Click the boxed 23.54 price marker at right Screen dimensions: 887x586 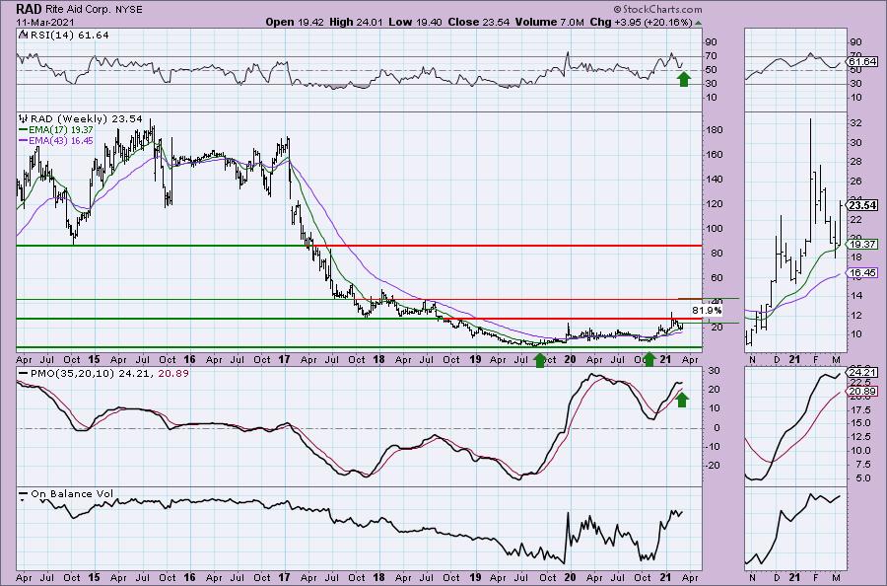[863, 205]
